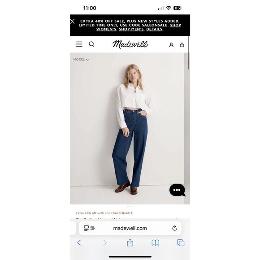The height and width of the screenshot is (260, 260).
Task: Go back to previous page
Action: click(79, 243)
